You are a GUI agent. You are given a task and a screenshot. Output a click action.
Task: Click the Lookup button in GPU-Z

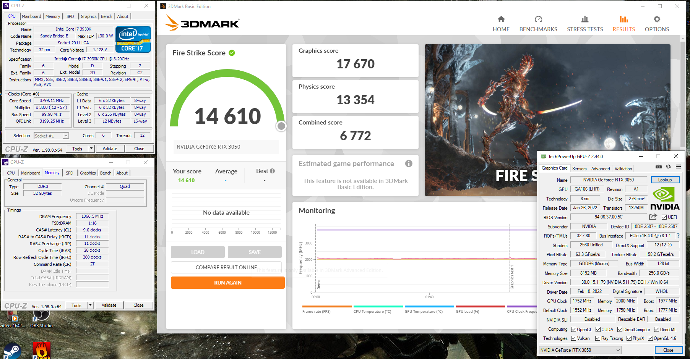pyautogui.click(x=665, y=180)
